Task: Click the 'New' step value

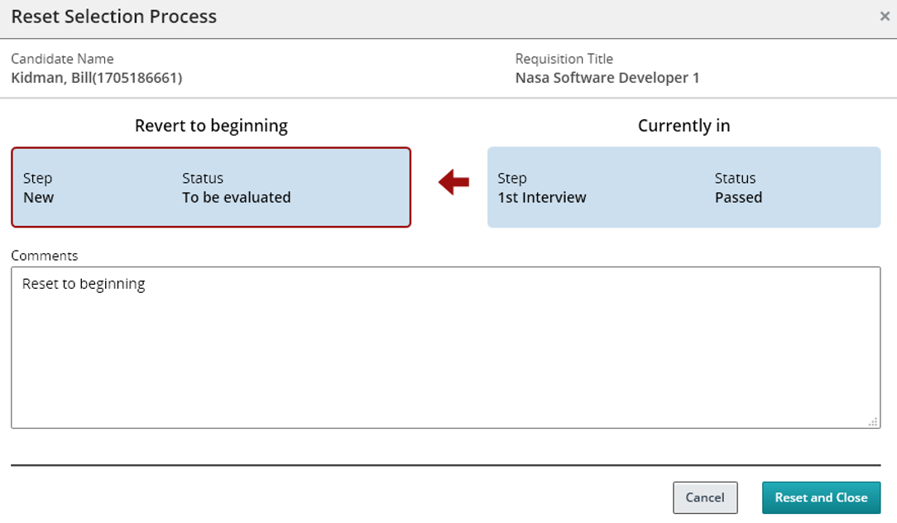Action: (x=39, y=197)
